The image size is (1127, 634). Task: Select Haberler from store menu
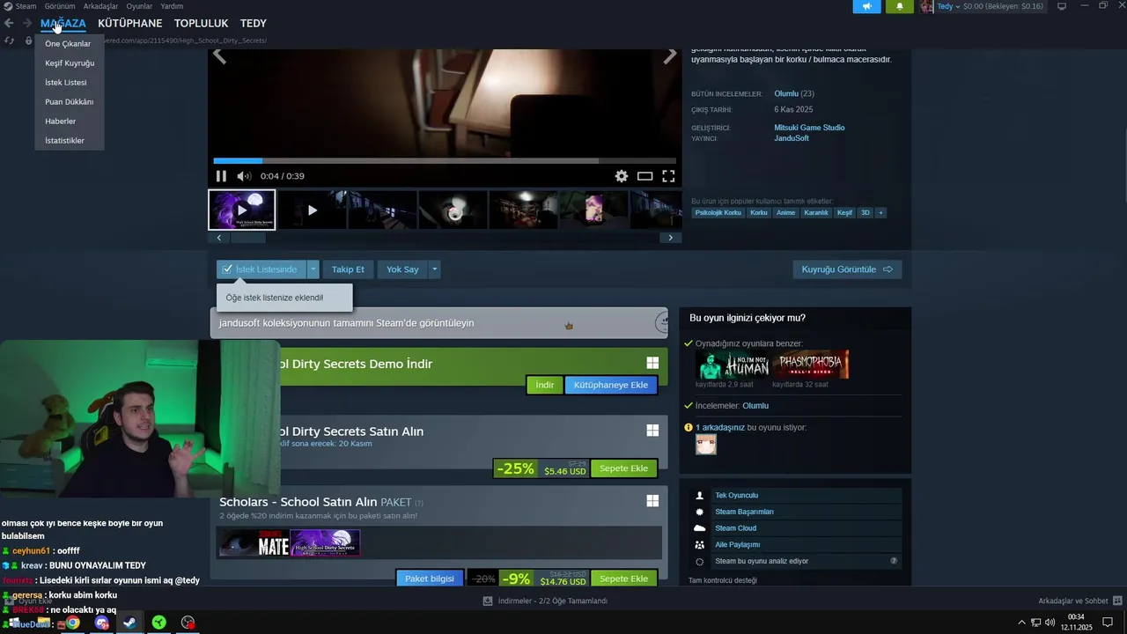pyautogui.click(x=61, y=122)
